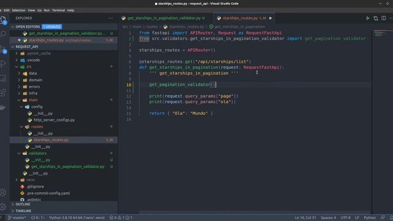Expand the domain folder

click(x=36, y=80)
